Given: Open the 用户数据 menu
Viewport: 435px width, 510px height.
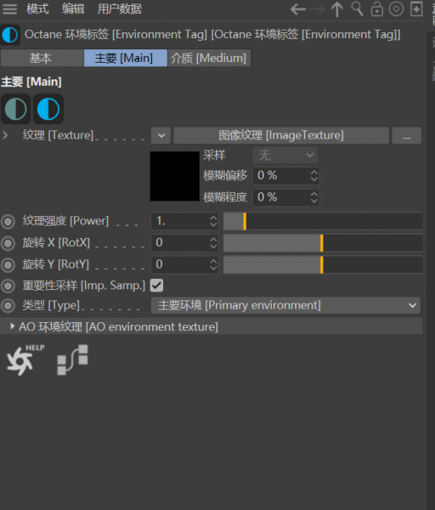Looking at the screenshot, I should pos(120,8).
